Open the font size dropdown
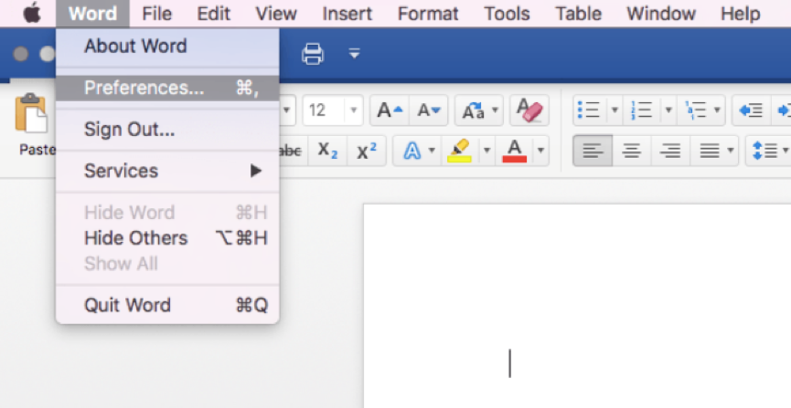Image resolution: width=791 pixels, height=408 pixels. [352, 110]
